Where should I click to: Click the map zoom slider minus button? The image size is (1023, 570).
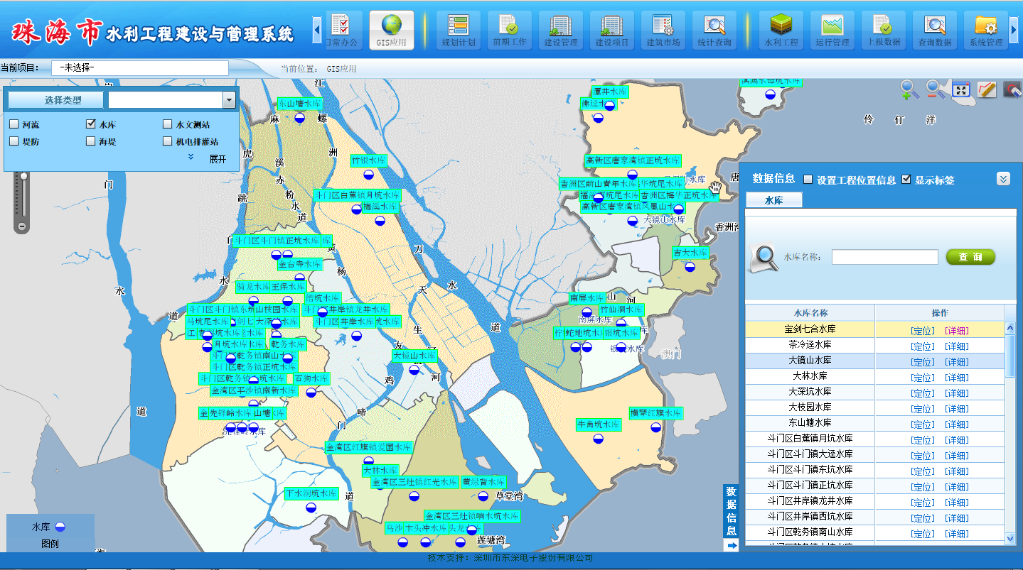click(22, 226)
